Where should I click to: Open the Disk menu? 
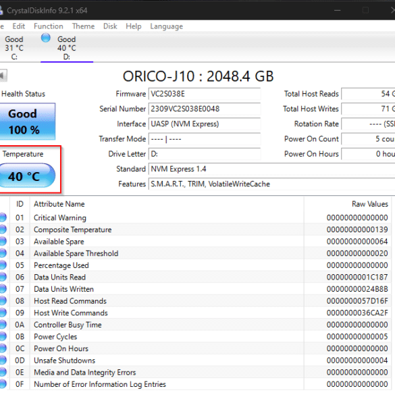(110, 26)
